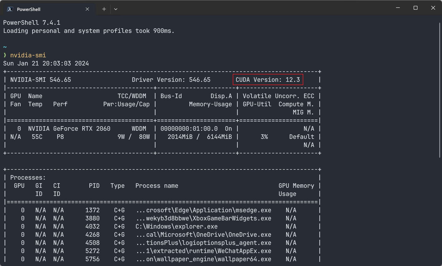Maximize the terminal window
This screenshot has height=266, width=442.
click(x=415, y=8)
